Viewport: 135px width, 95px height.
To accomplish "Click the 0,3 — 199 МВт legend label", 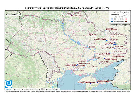I will pyautogui.click(x=118, y=17).
